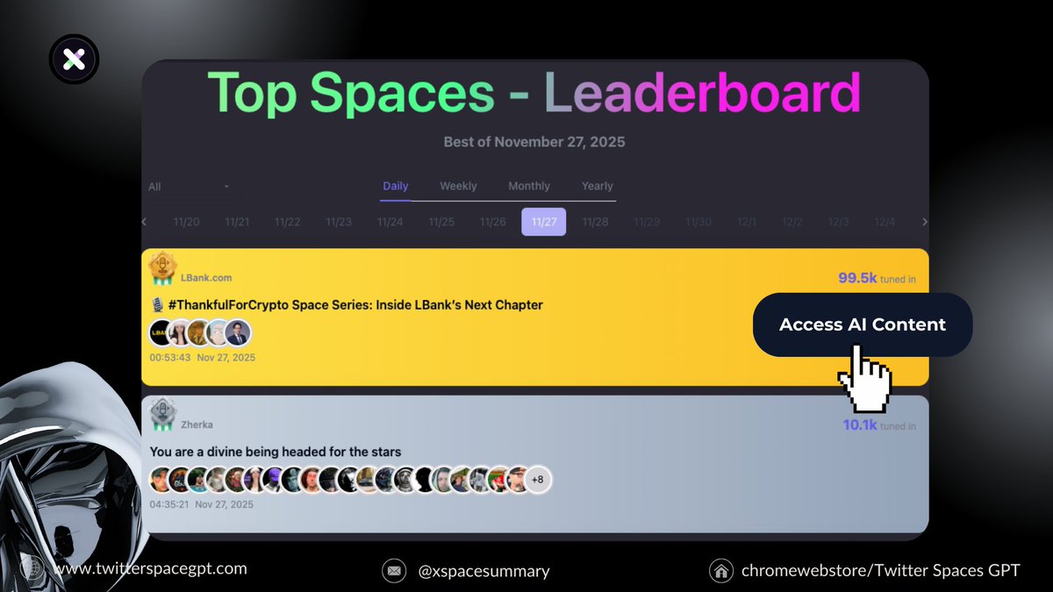Open the www.twitterspacegpt.com link
The width and height of the screenshot is (1053, 592).
(x=150, y=568)
